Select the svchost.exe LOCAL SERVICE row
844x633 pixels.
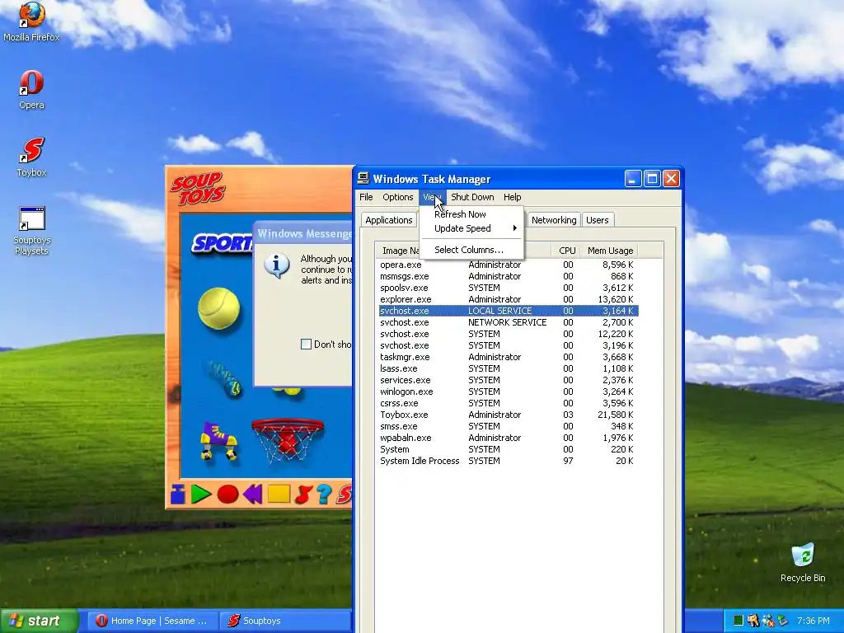tap(508, 311)
